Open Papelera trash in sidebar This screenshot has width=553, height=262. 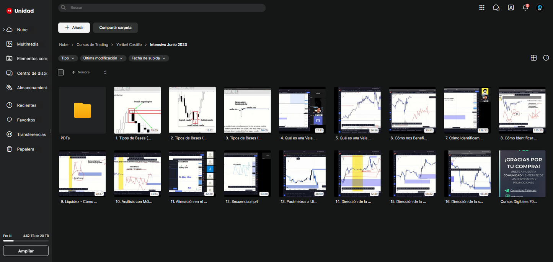(25, 149)
